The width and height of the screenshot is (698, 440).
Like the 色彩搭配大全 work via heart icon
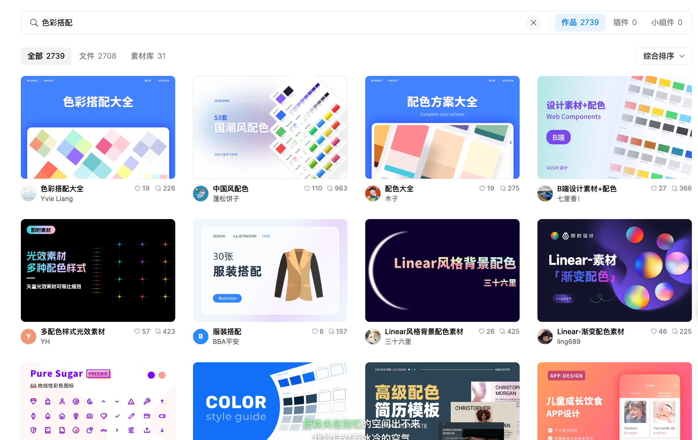point(137,188)
